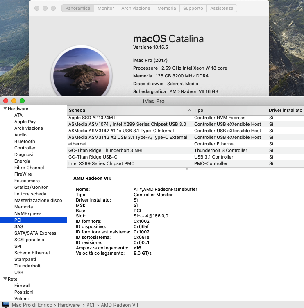304x308 pixels.
Task: Select ASMedia ASM3142 #1 Type-C Internal row
Action: click(186, 131)
